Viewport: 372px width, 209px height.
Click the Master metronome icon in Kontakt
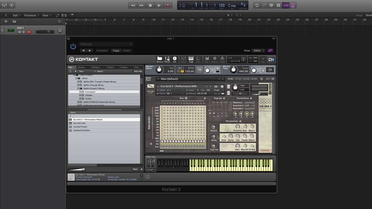point(167,59)
